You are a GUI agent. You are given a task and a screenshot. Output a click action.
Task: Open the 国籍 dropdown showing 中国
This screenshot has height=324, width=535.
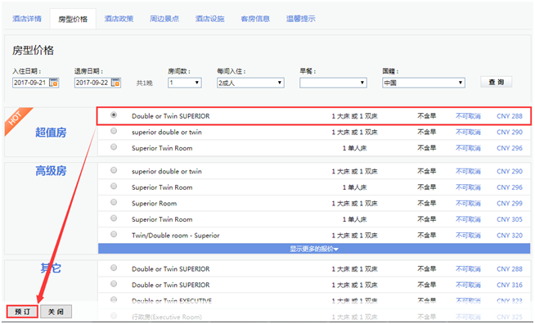click(424, 83)
